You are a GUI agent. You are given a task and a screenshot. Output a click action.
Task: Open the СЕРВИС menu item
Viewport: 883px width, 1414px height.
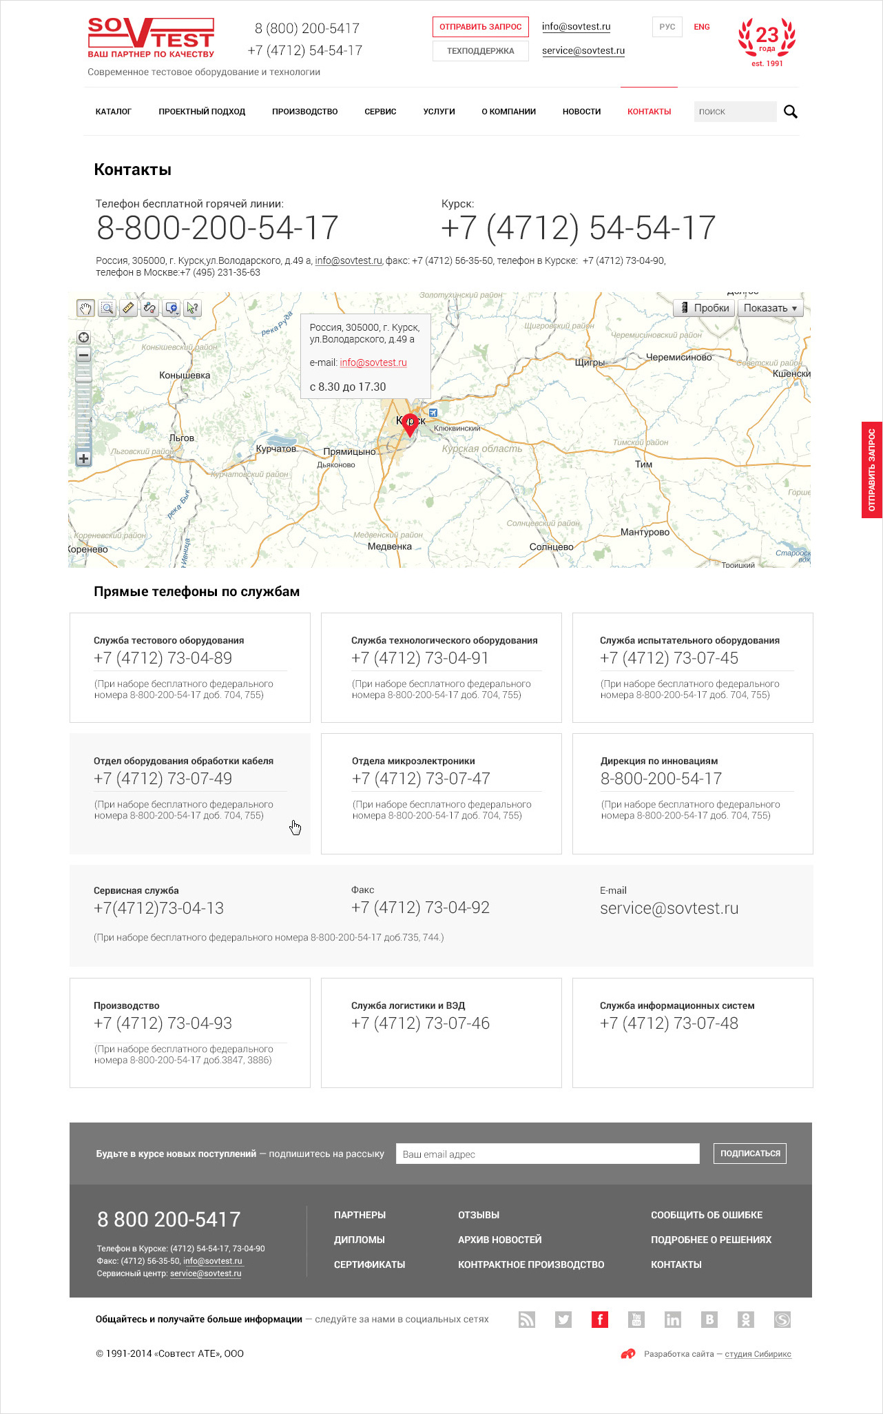pyautogui.click(x=380, y=112)
